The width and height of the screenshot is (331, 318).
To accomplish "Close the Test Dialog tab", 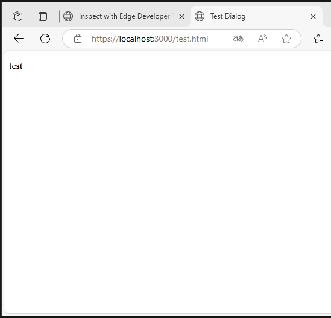I will click(314, 16).
